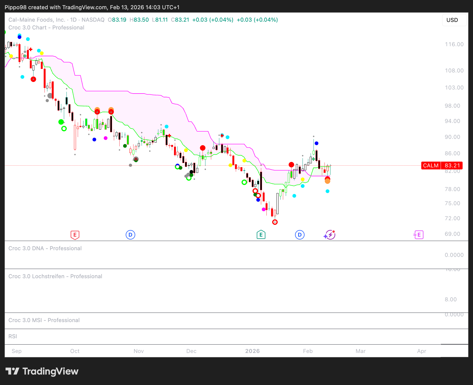Screen dimensions: 473x385
Task: Open the purple lightning latest-update icon
Action: 330,235
